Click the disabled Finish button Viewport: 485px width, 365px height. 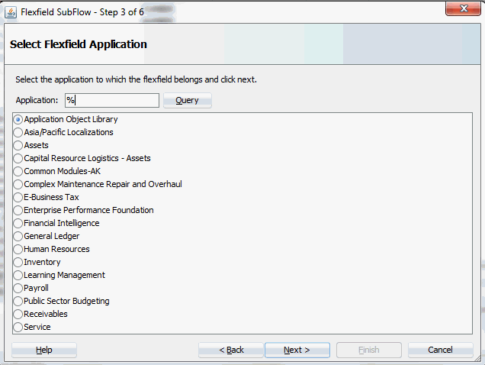point(369,350)
